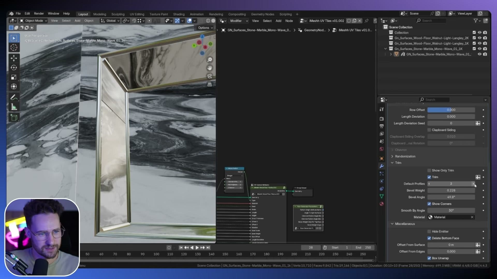
Task: Switch to the Shading workspace tab
Action: (x=179, y=14)
